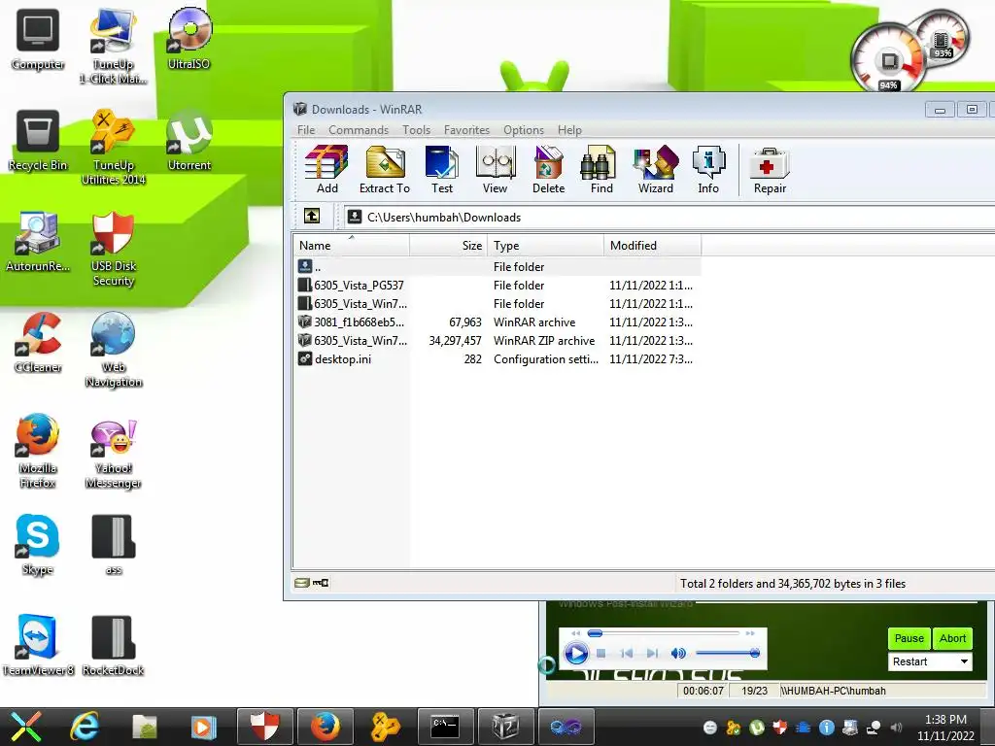
Task: Sort file list by Size column
Action: pyautogui.click(x=449, y=246)
